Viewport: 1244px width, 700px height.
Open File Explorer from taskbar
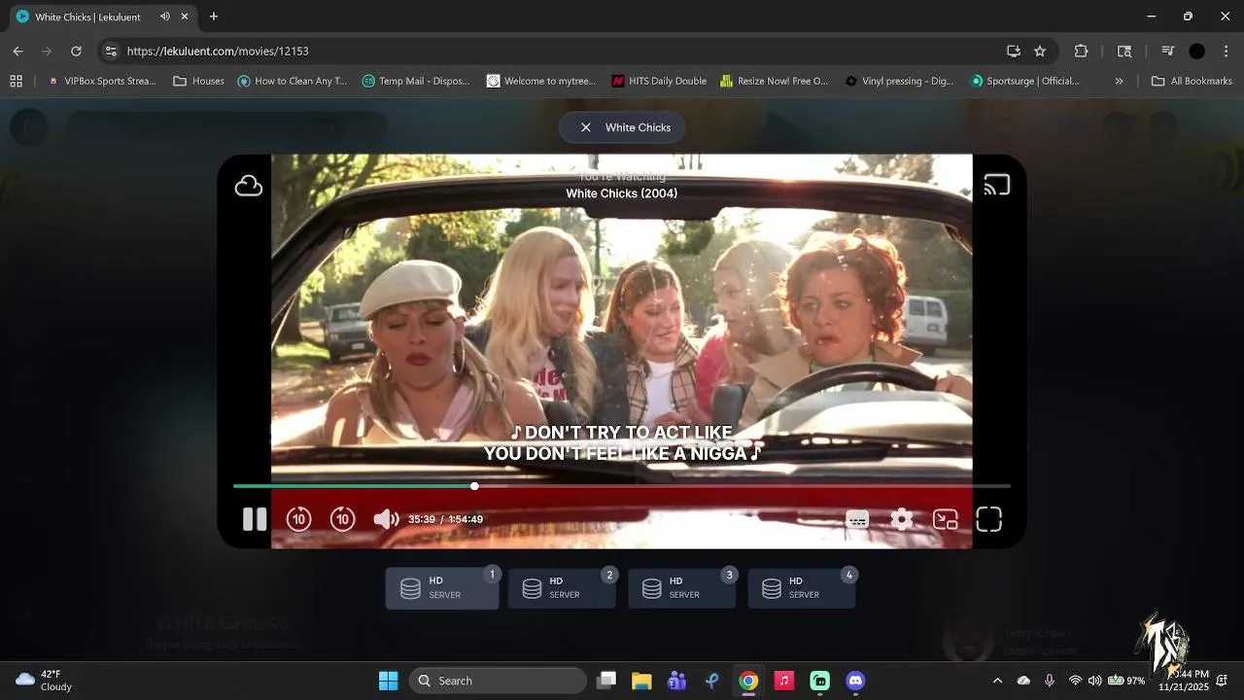(641, 681)
